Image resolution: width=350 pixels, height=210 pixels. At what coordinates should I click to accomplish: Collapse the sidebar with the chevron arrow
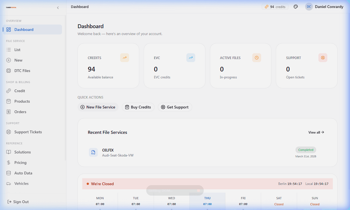[x=58, y=8]
